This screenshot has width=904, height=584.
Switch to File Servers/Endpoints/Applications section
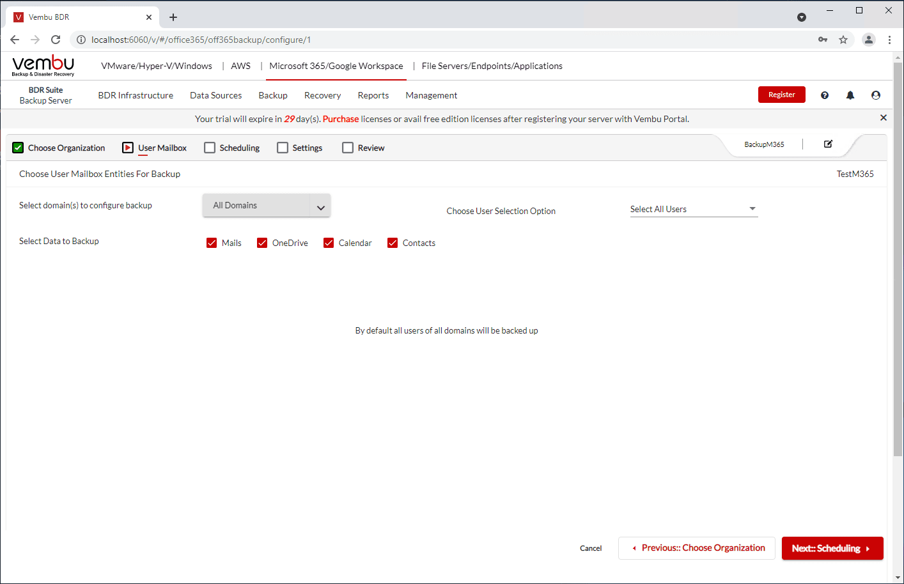click(492, 66)
